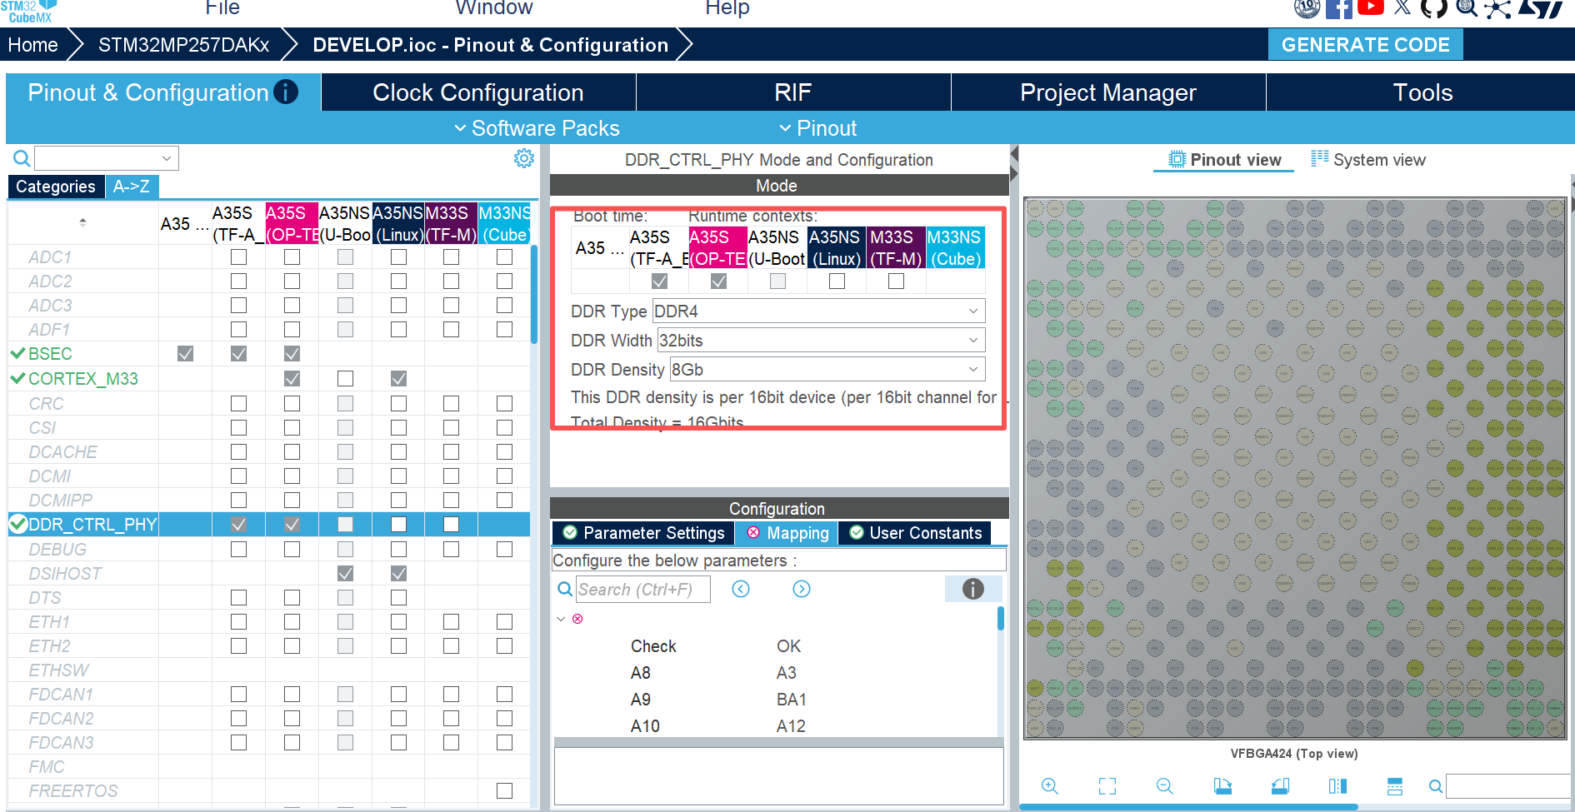1575x812 pixels.
Task: Flip the chip vertically
Action: pyautogui.click(x=1395, y=786)
